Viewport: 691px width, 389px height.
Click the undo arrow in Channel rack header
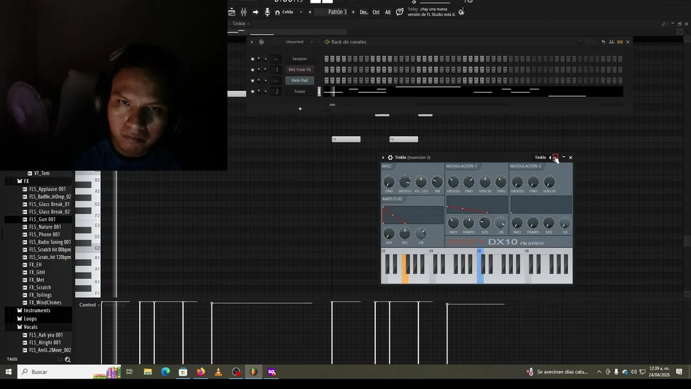(x=603, y=42)
